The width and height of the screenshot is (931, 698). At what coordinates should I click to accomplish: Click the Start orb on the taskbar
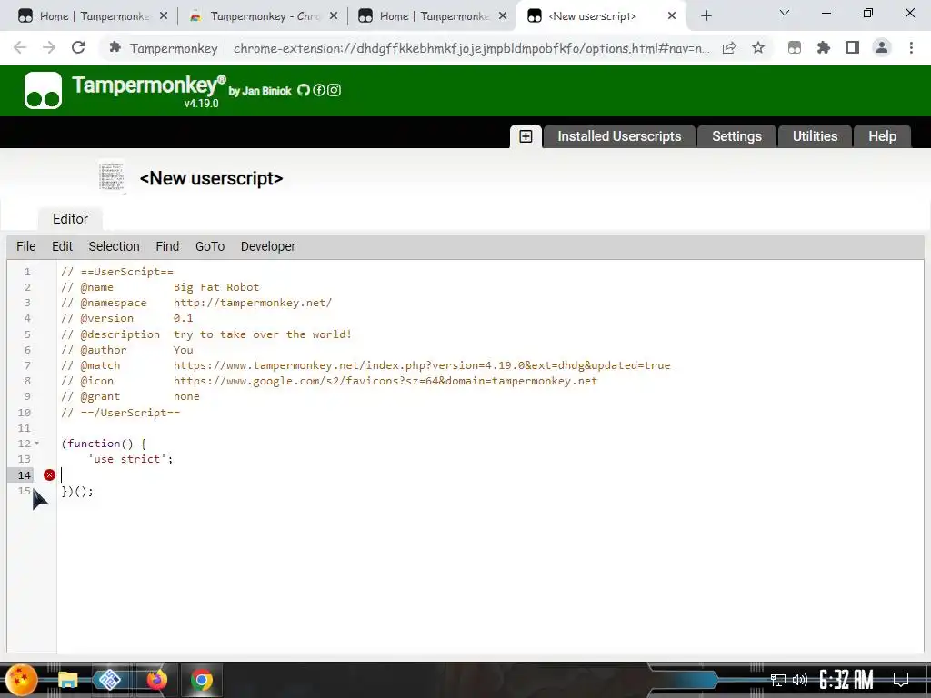click(x=22, y=680)
